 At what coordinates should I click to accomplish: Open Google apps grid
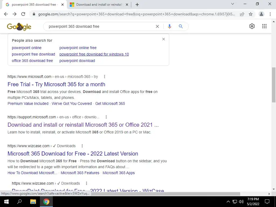[x=264, y=26]
